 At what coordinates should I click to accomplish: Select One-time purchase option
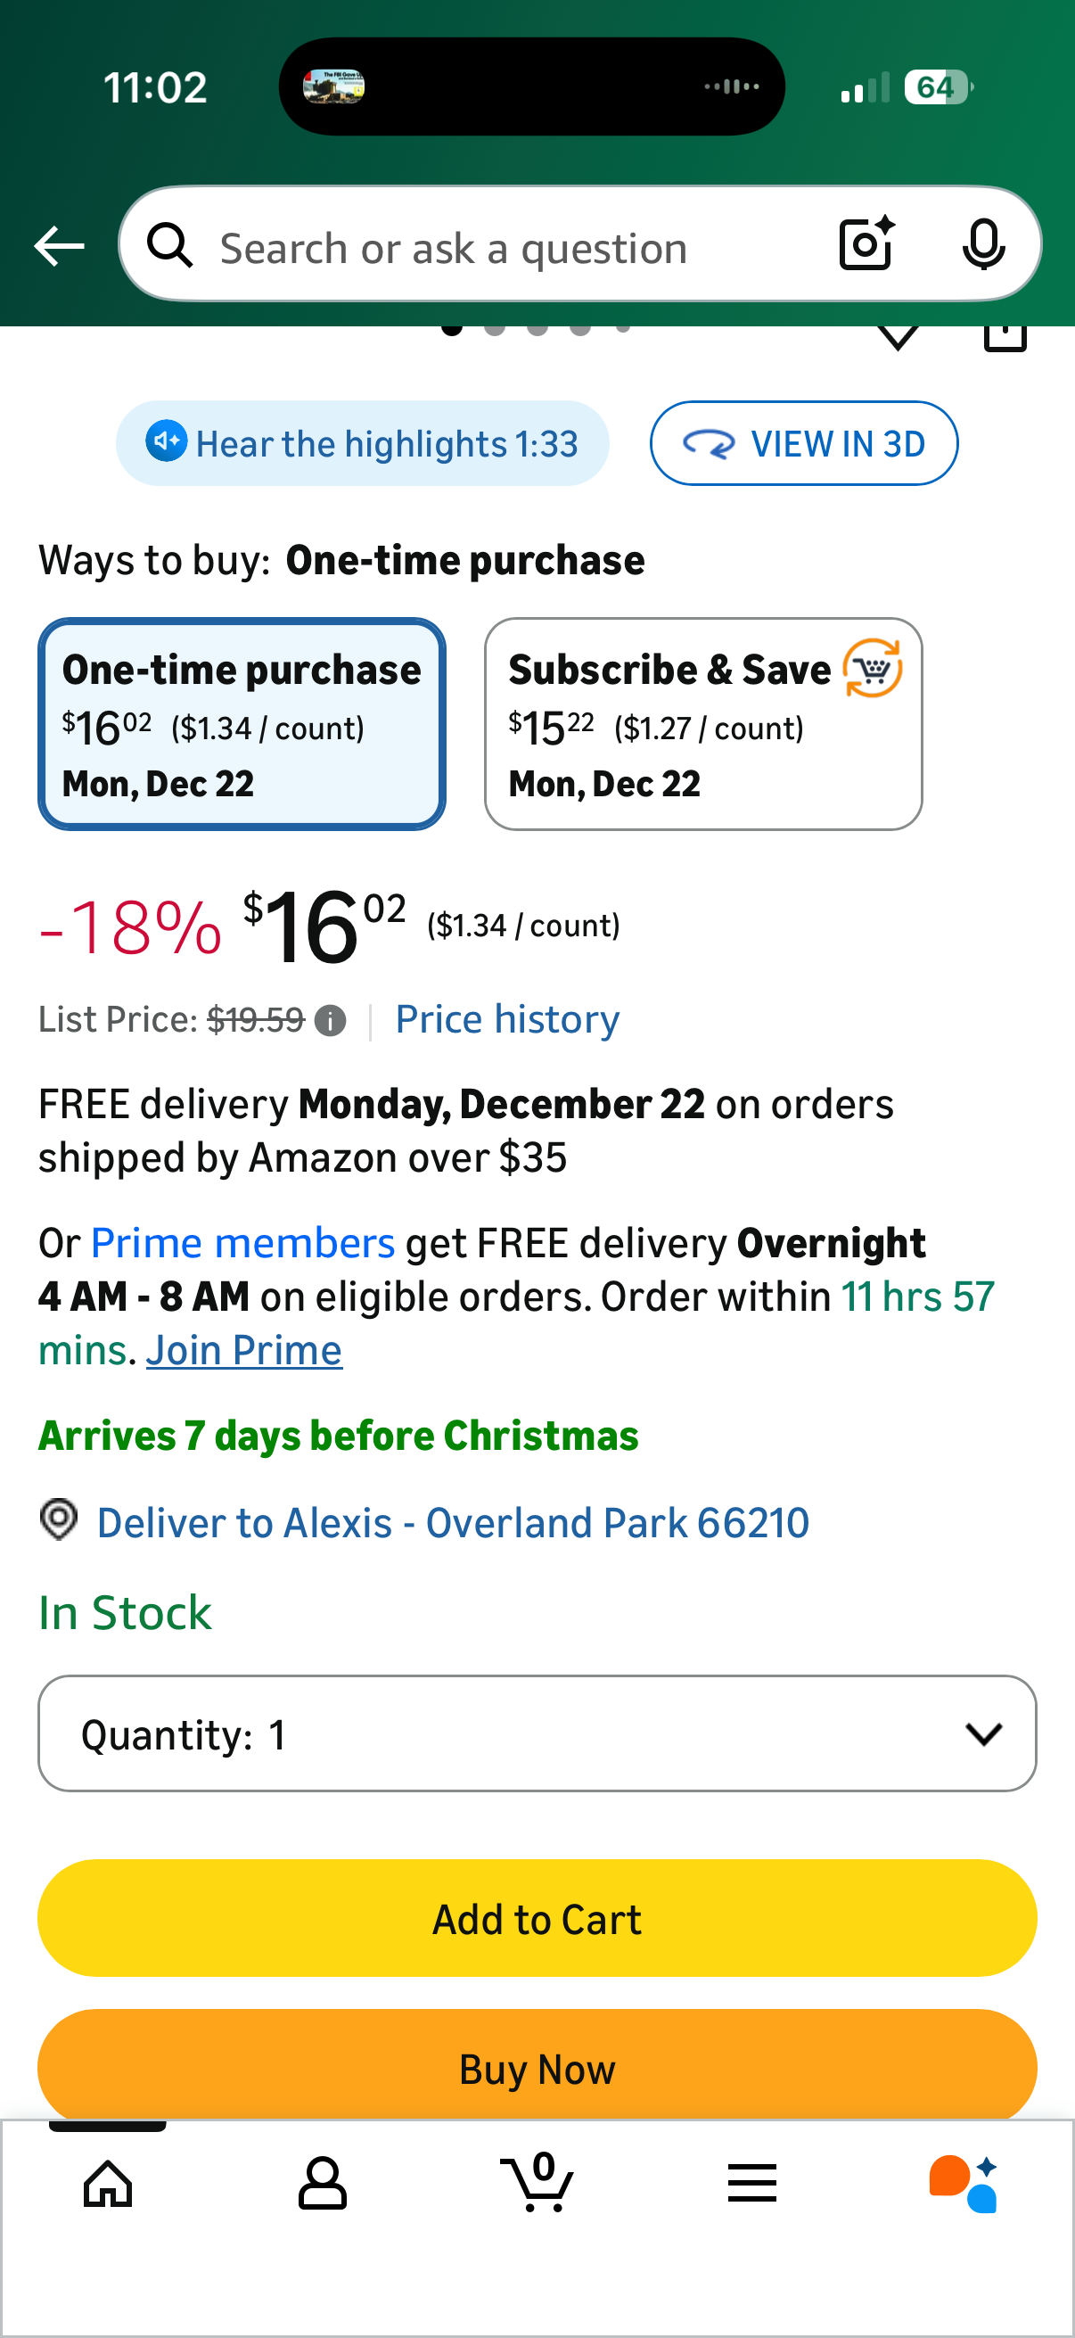(242, 724)
